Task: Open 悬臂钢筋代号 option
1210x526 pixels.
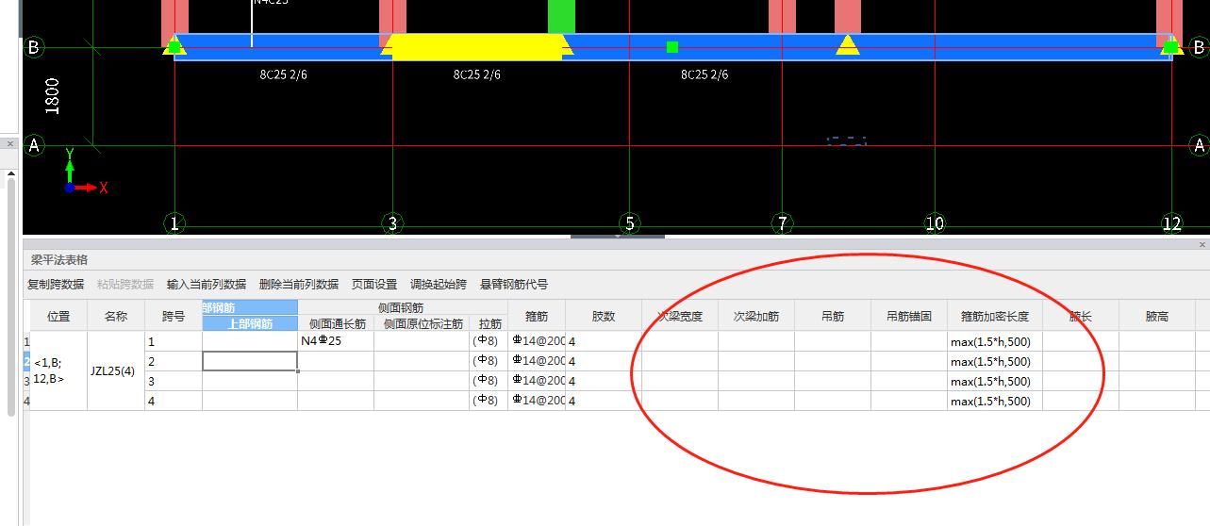Action: (514, 285)
